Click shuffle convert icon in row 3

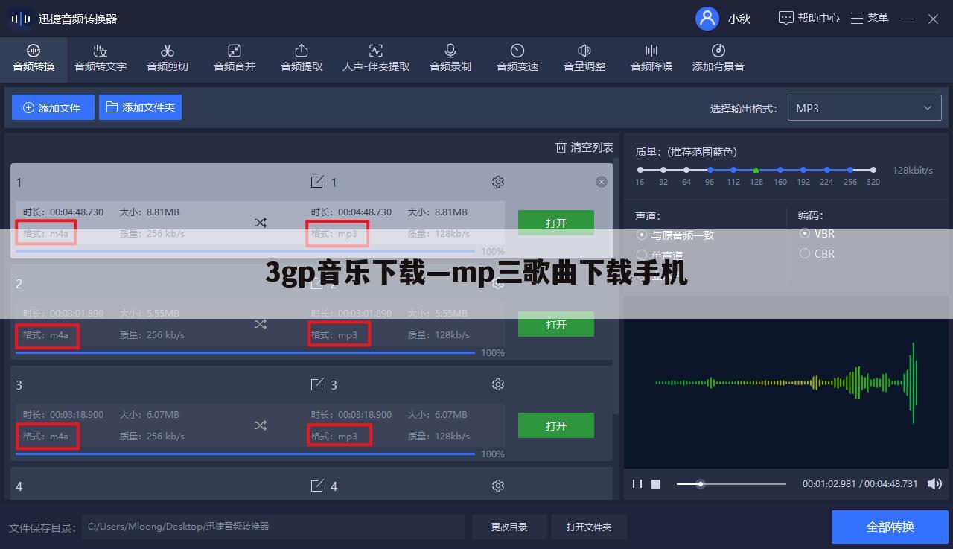260,425
